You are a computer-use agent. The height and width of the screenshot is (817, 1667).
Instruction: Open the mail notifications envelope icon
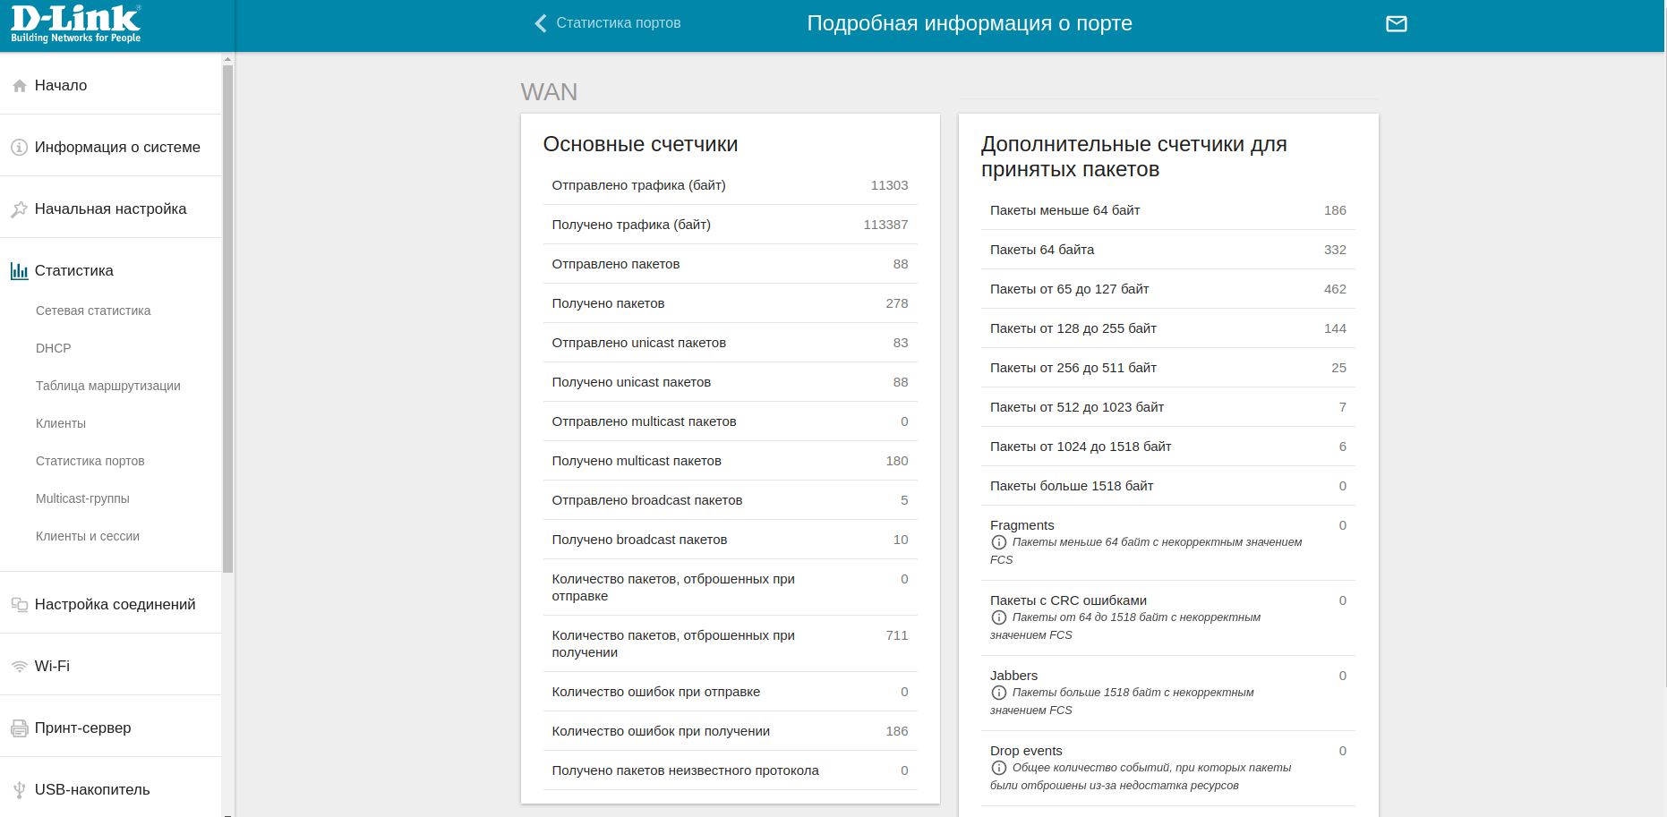coord(1396,24)
